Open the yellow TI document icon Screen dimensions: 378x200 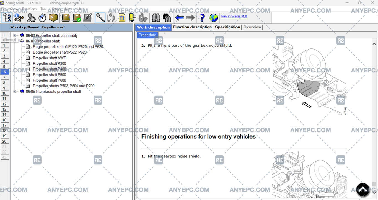click(x=122, y=18)
